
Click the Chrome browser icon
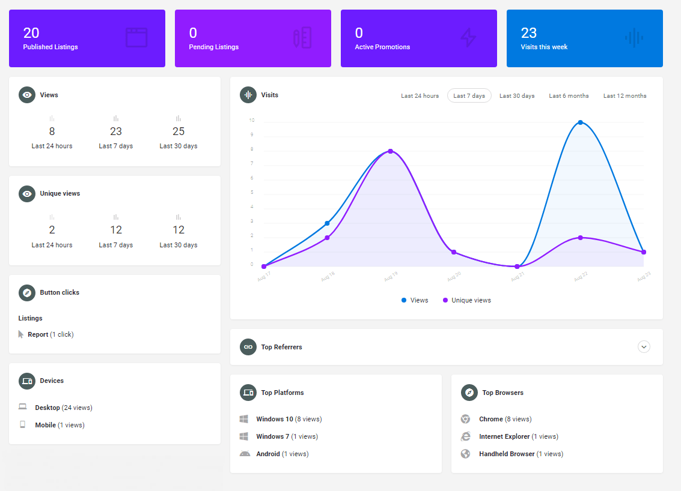[466, 419]
